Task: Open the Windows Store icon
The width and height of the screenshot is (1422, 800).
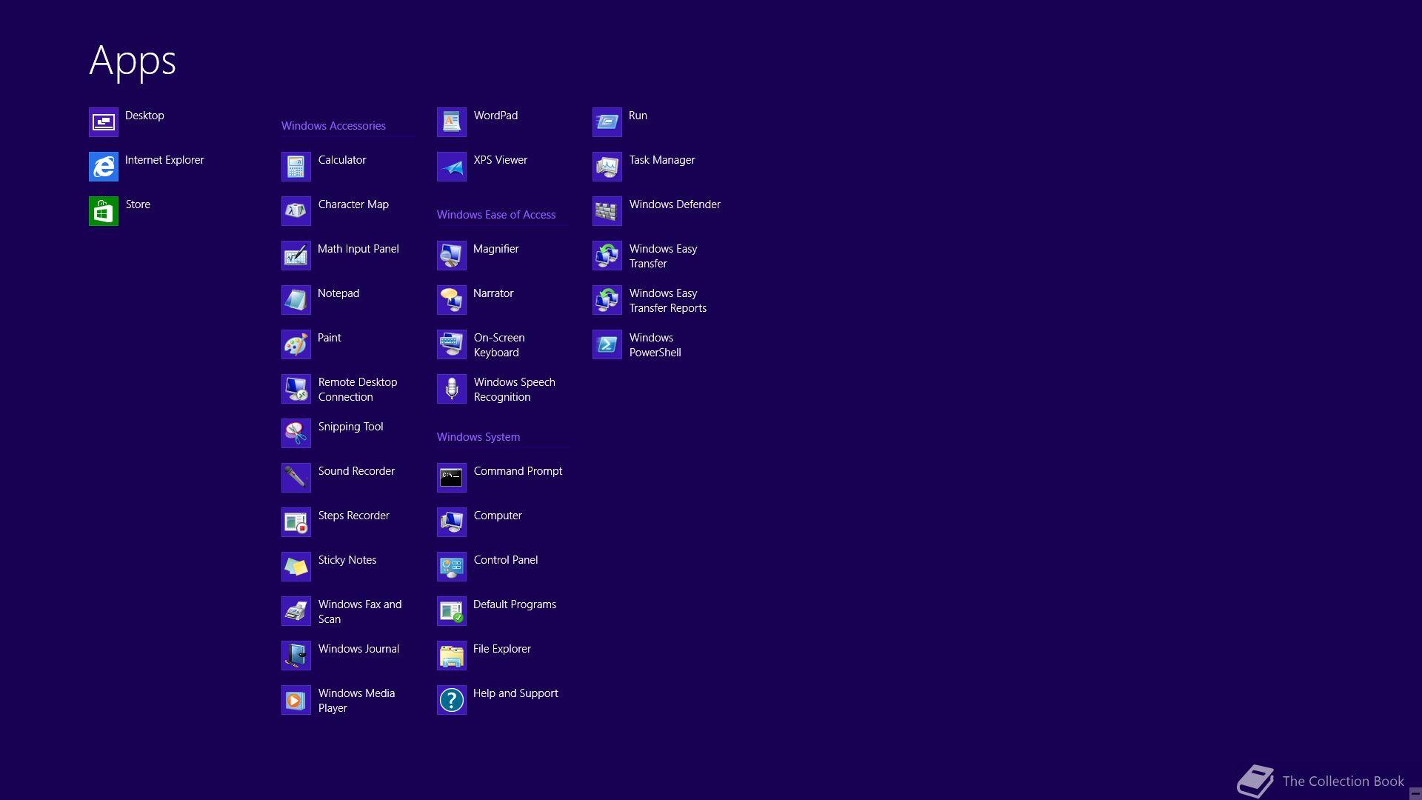Action: tap(104, 211)
